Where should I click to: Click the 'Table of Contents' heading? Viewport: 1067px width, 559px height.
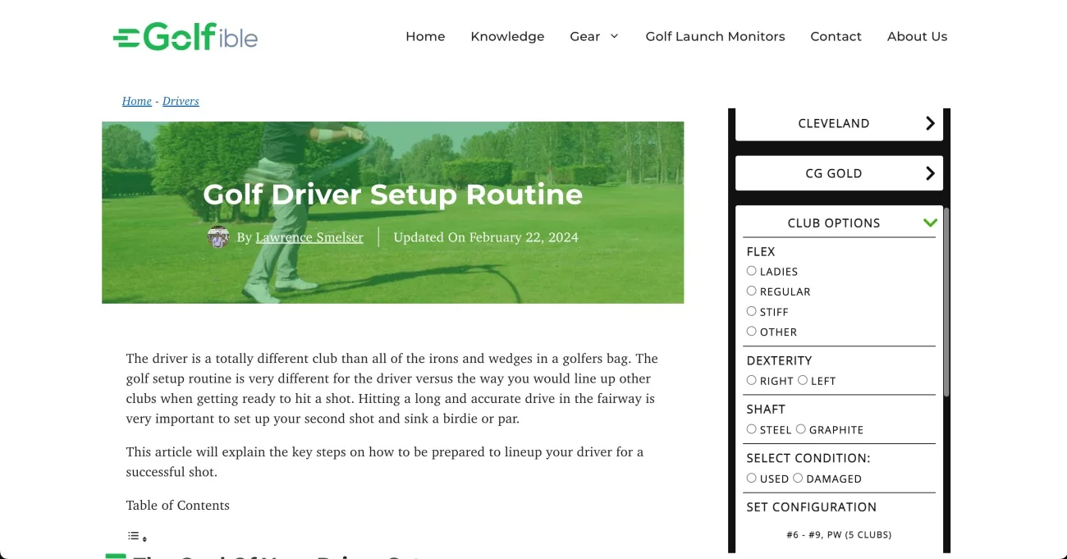[177, 505]
